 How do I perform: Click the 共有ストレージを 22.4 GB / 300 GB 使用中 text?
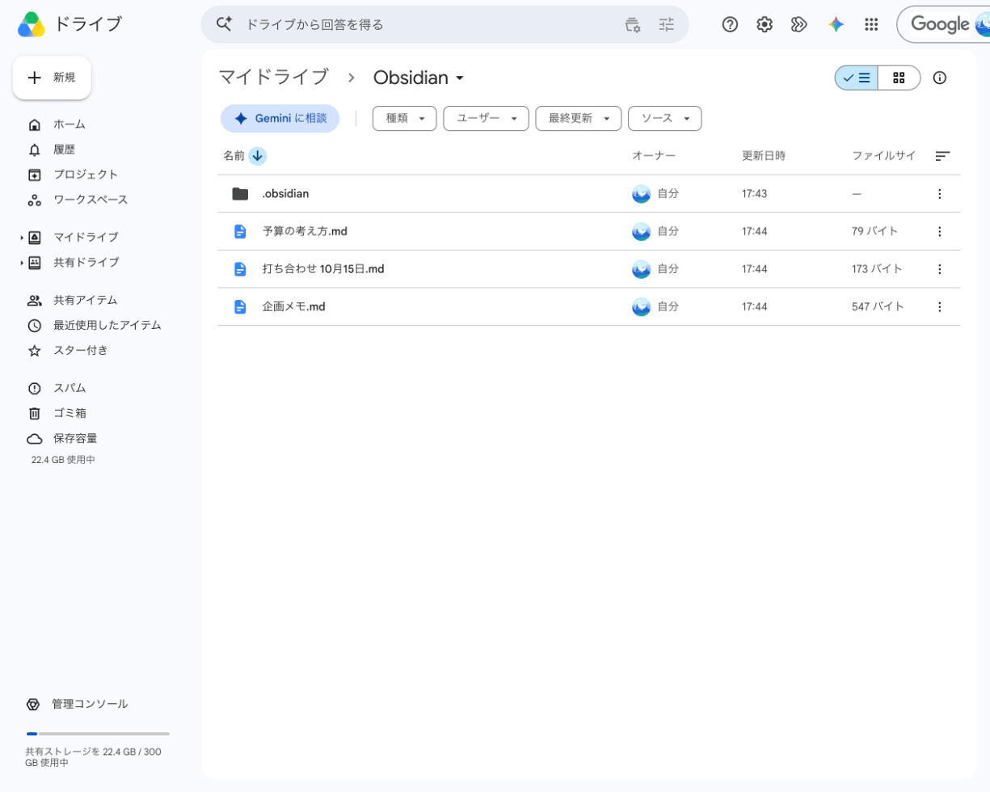[x=93, y=757]
